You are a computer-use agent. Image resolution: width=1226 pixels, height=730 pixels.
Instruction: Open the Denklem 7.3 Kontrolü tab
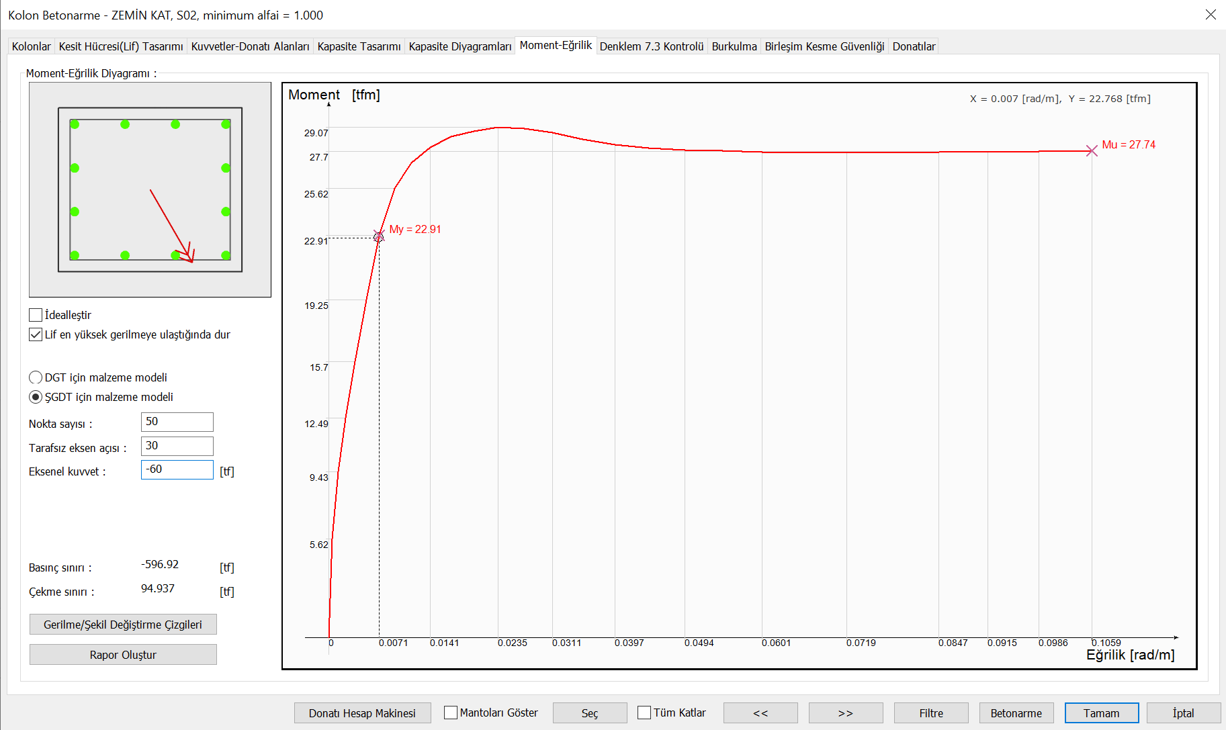[652, 46]
